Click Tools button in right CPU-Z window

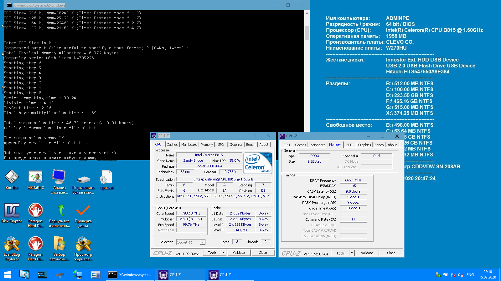[340, 253]
